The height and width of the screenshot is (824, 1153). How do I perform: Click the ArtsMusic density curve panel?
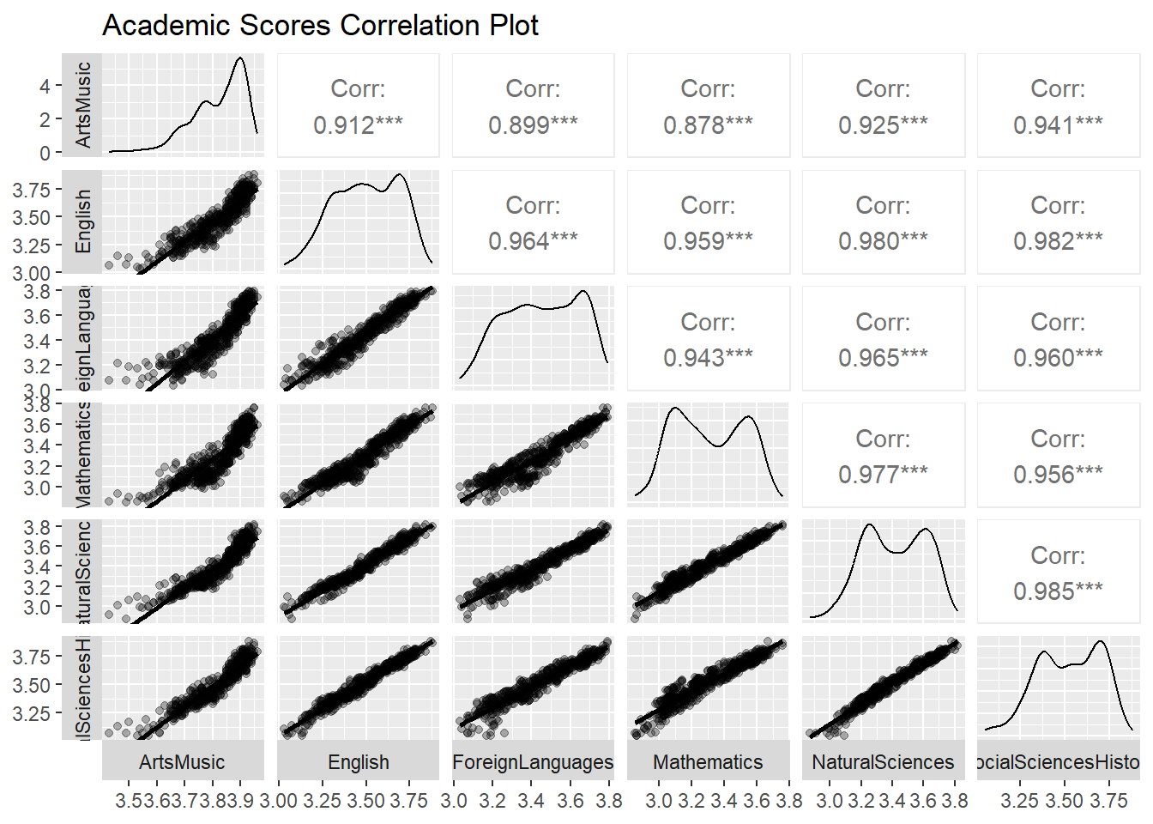point(183,106)
